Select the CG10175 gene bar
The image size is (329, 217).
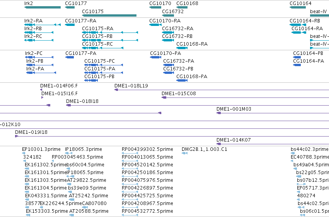109,15
